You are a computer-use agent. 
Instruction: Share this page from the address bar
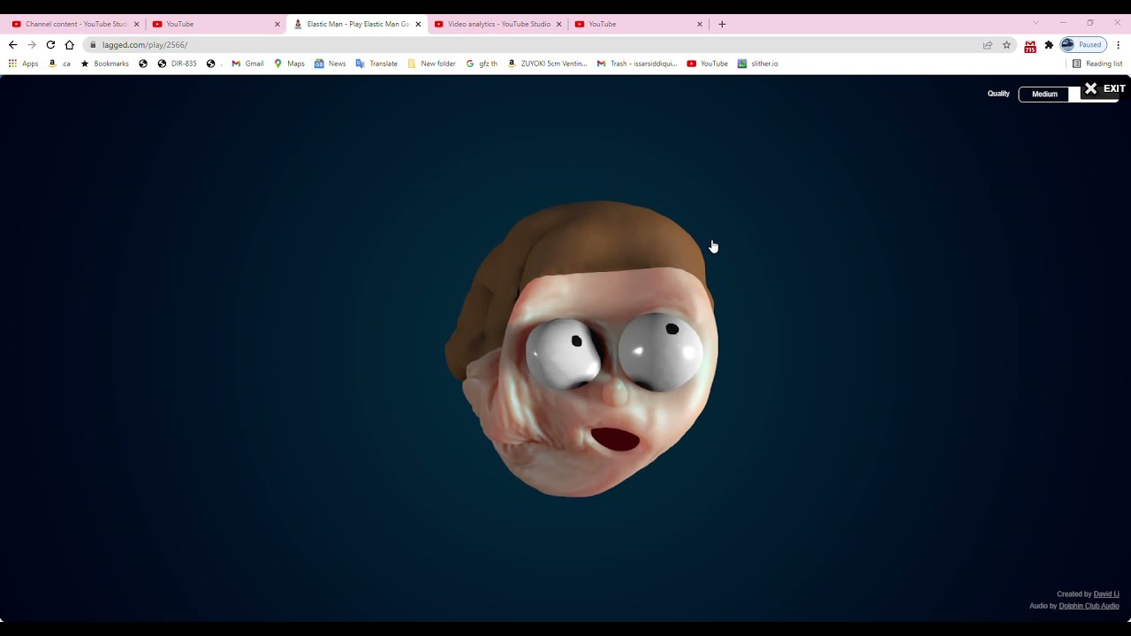tap(988, 45)
